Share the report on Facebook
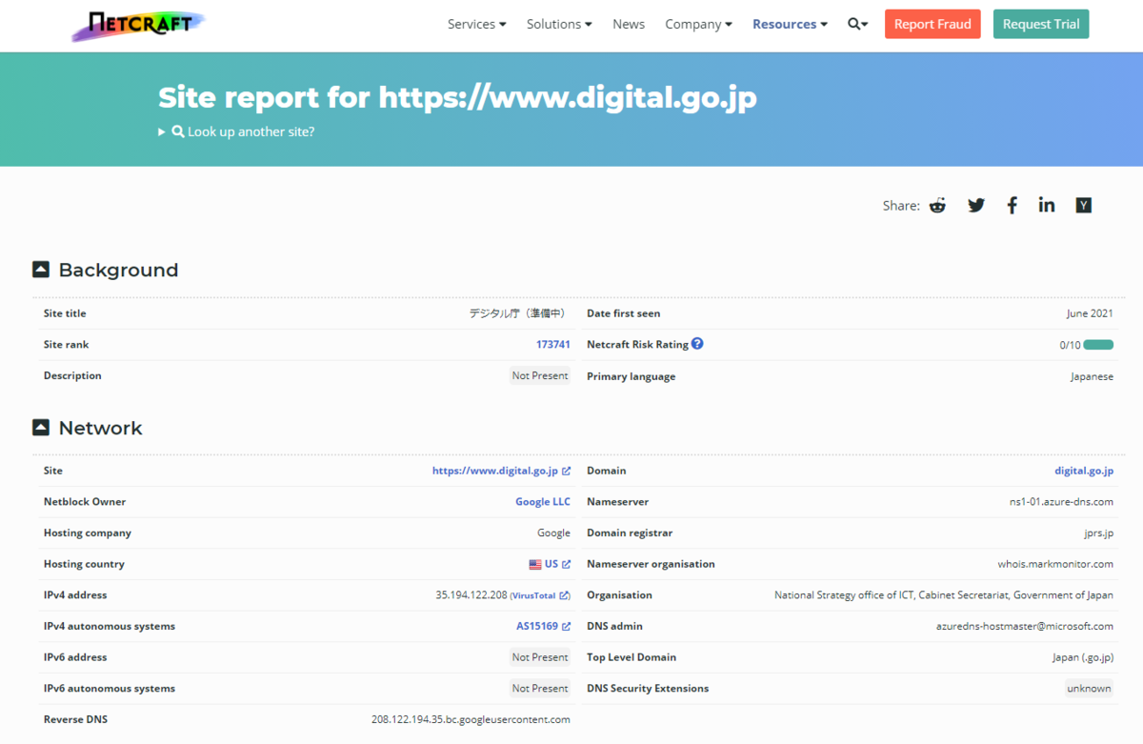 tap(1013, 205)
